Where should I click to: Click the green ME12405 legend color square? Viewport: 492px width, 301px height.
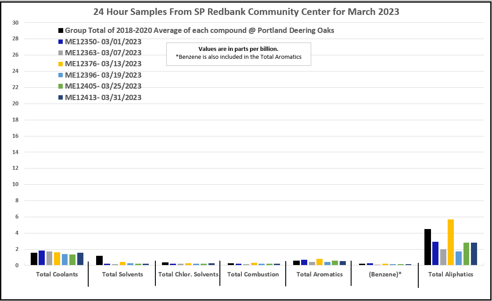point(61,86)
